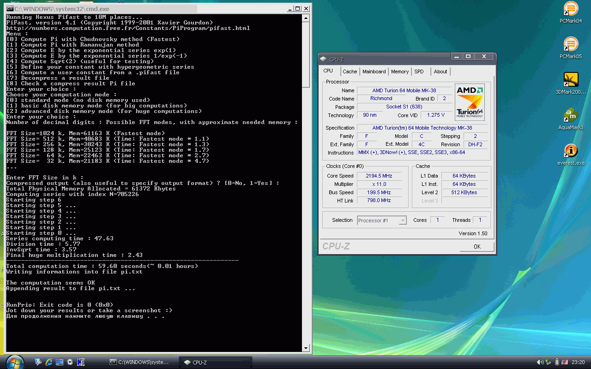This screenshot has width=591, height=369.
Task: Switch to the Cache tab in CPU-Z
Action: pos(350,71)
